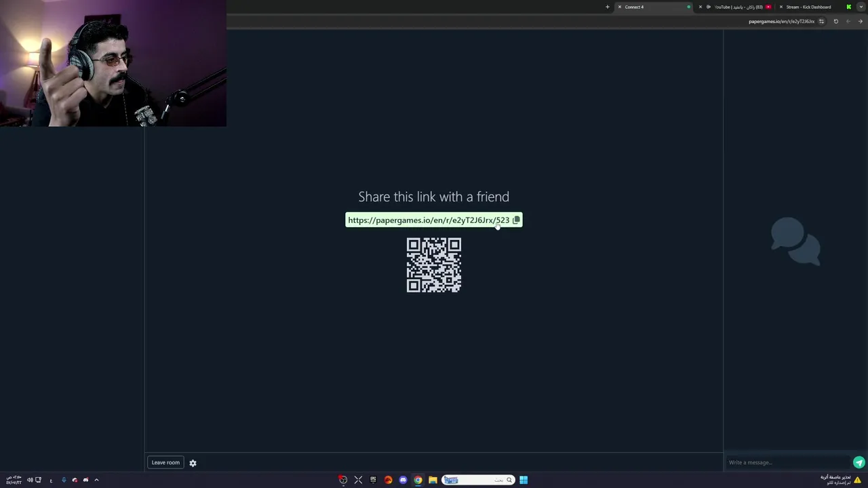Viewport: 868px width, 488px height.
Task: Open the Windows Start menu
Action: 524,480
